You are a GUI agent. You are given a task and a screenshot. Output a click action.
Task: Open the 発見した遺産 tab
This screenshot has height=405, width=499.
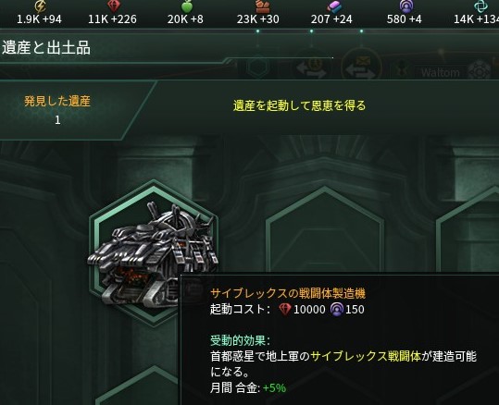coord(57,110)
